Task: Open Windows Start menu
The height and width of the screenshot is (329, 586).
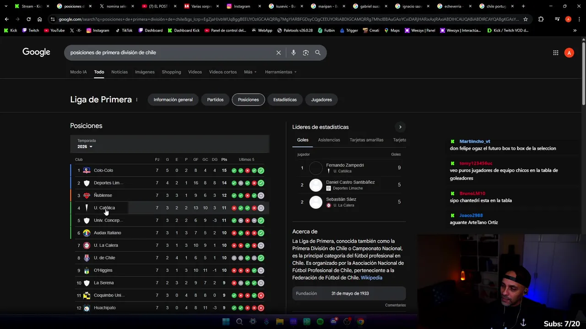Action: [x=226, y=322]
